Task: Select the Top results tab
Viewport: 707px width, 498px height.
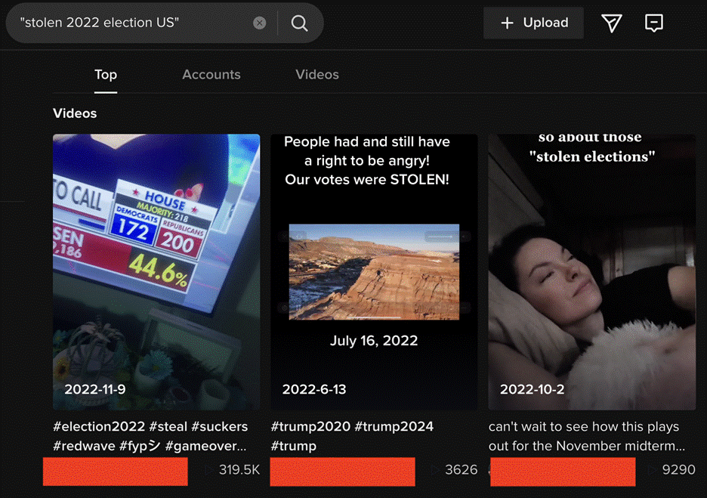Action: (x=106, y=75)
